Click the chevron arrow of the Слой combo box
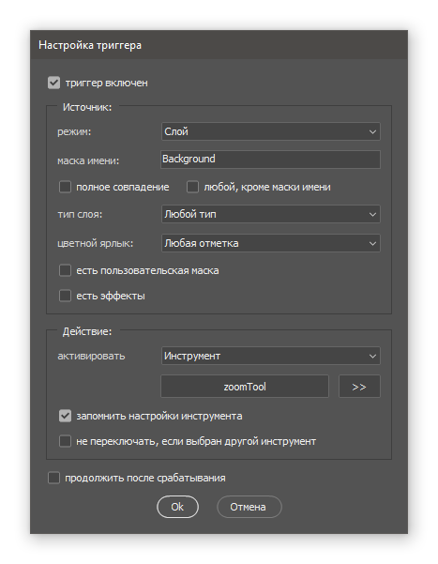The image size is (438, 564). coord(372,132)
